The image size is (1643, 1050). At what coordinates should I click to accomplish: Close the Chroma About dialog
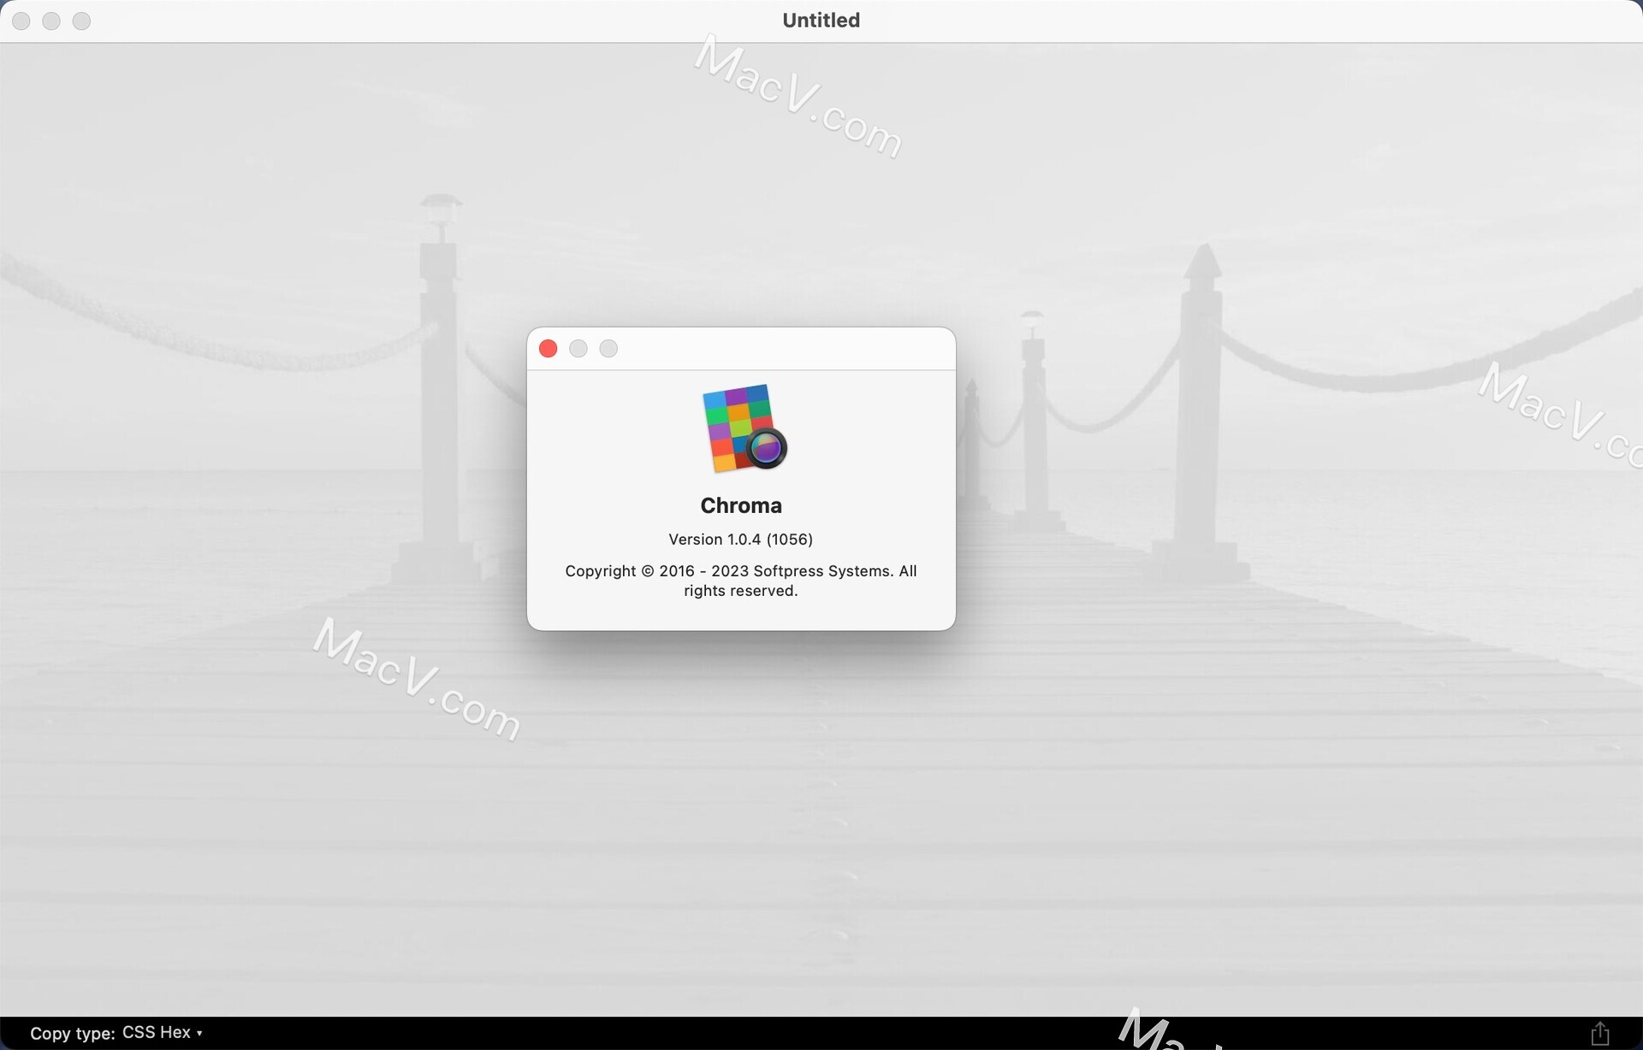(549, 349)
